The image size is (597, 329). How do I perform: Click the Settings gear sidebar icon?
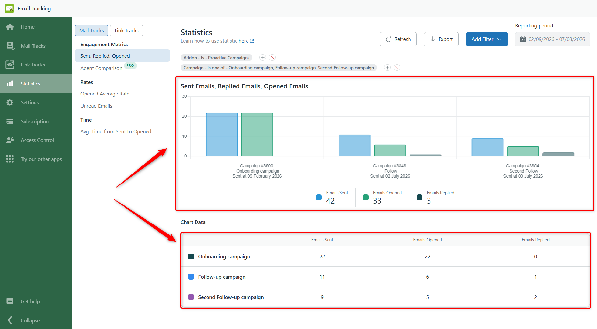[10, 102]
